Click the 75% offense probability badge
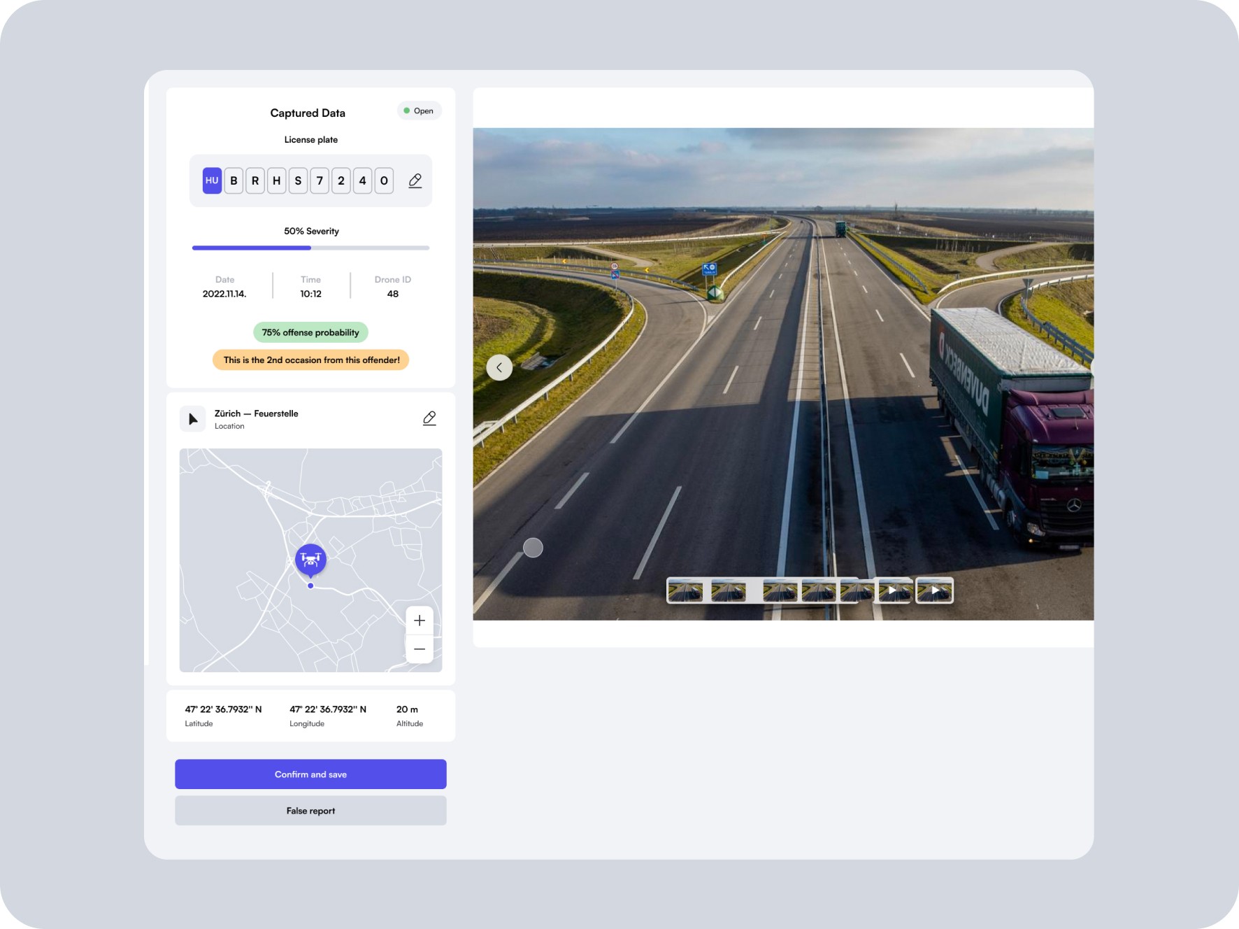 [x=310, y=332]
